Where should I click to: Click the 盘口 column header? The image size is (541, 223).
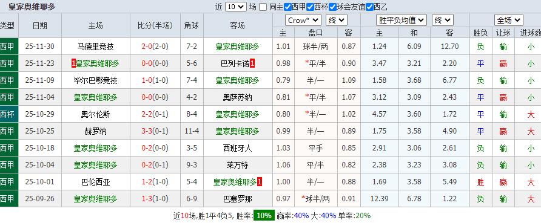pos(315,33)
